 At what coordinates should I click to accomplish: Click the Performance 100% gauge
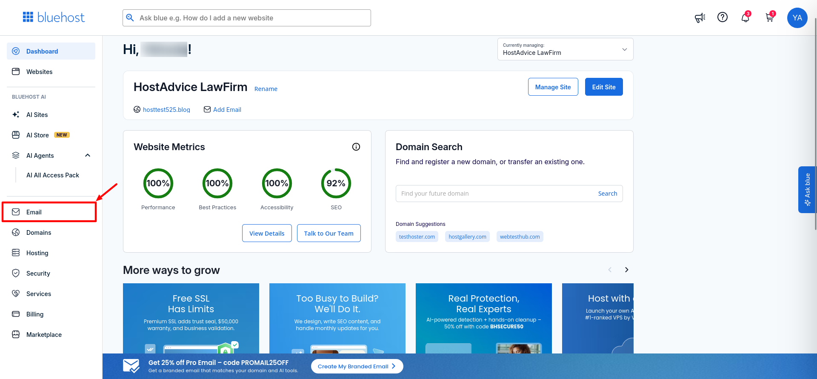tap(158, 183)
